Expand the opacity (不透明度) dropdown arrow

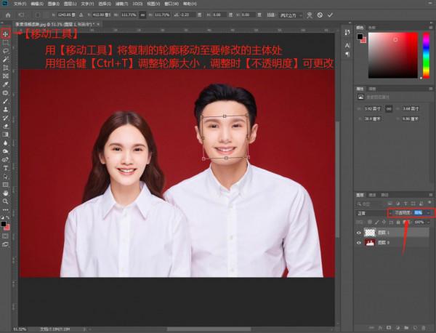coord(429,212)
